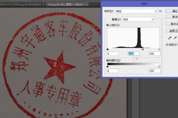This screenshot has height=118, width=178.
Task: Toggle the Preview checkbox
Action: pos(167,45)
